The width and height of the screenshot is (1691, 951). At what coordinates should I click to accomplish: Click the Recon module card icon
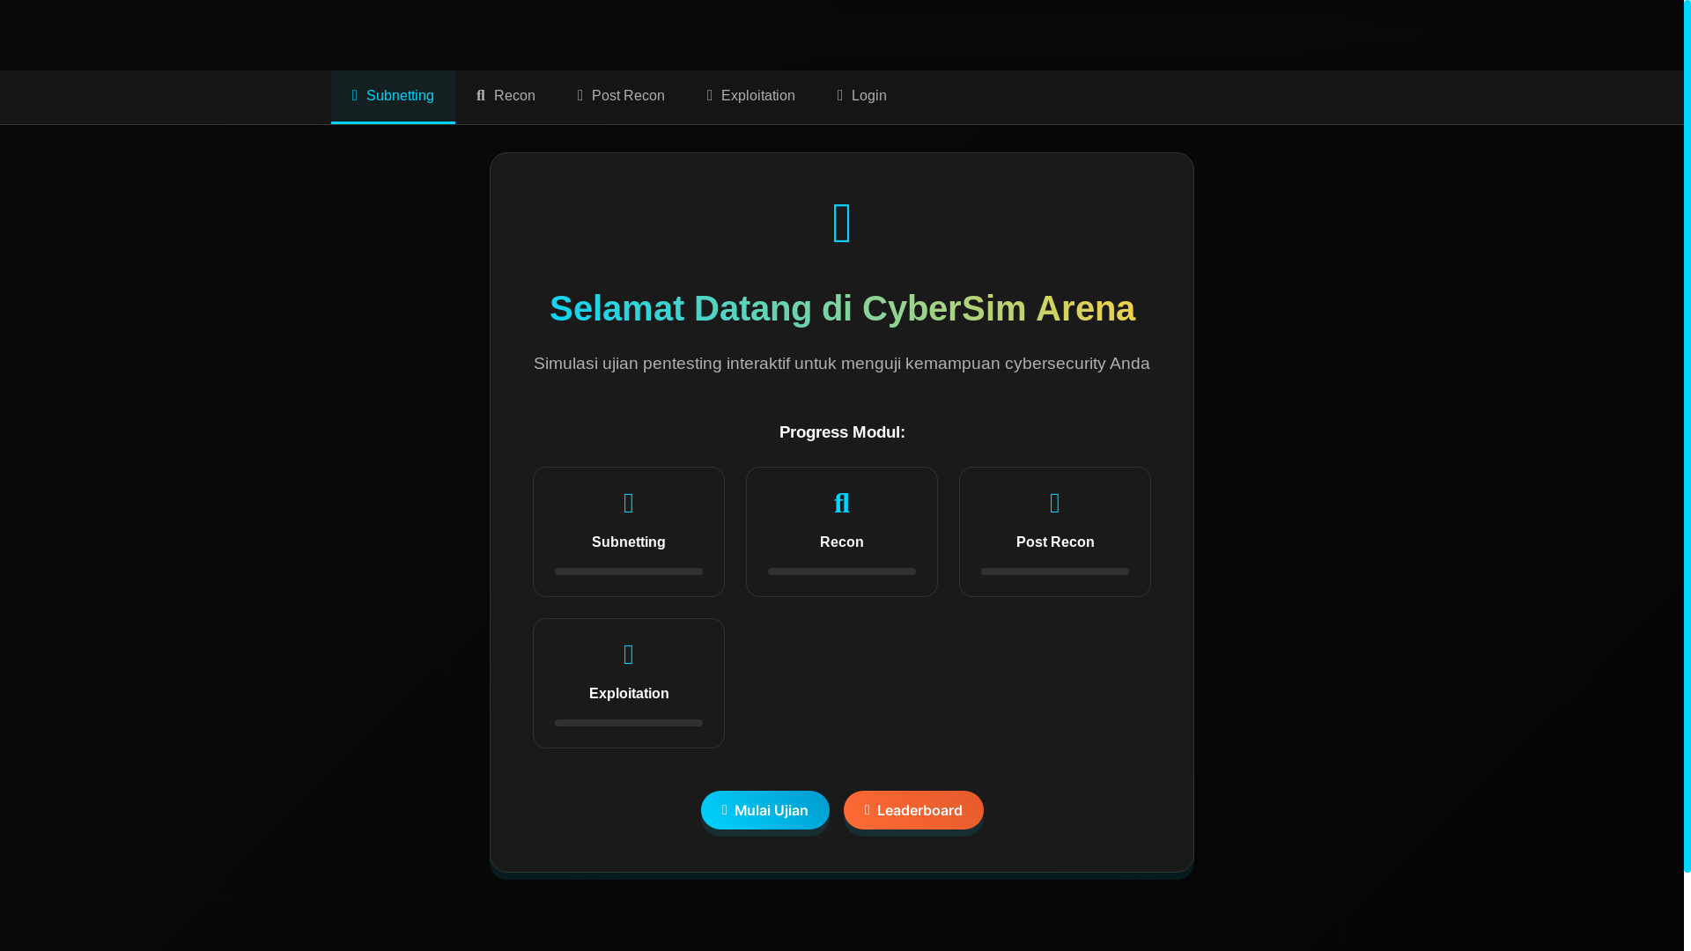tap(842, 504)
